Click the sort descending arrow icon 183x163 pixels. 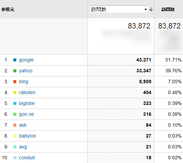click(x=151, y=9)
